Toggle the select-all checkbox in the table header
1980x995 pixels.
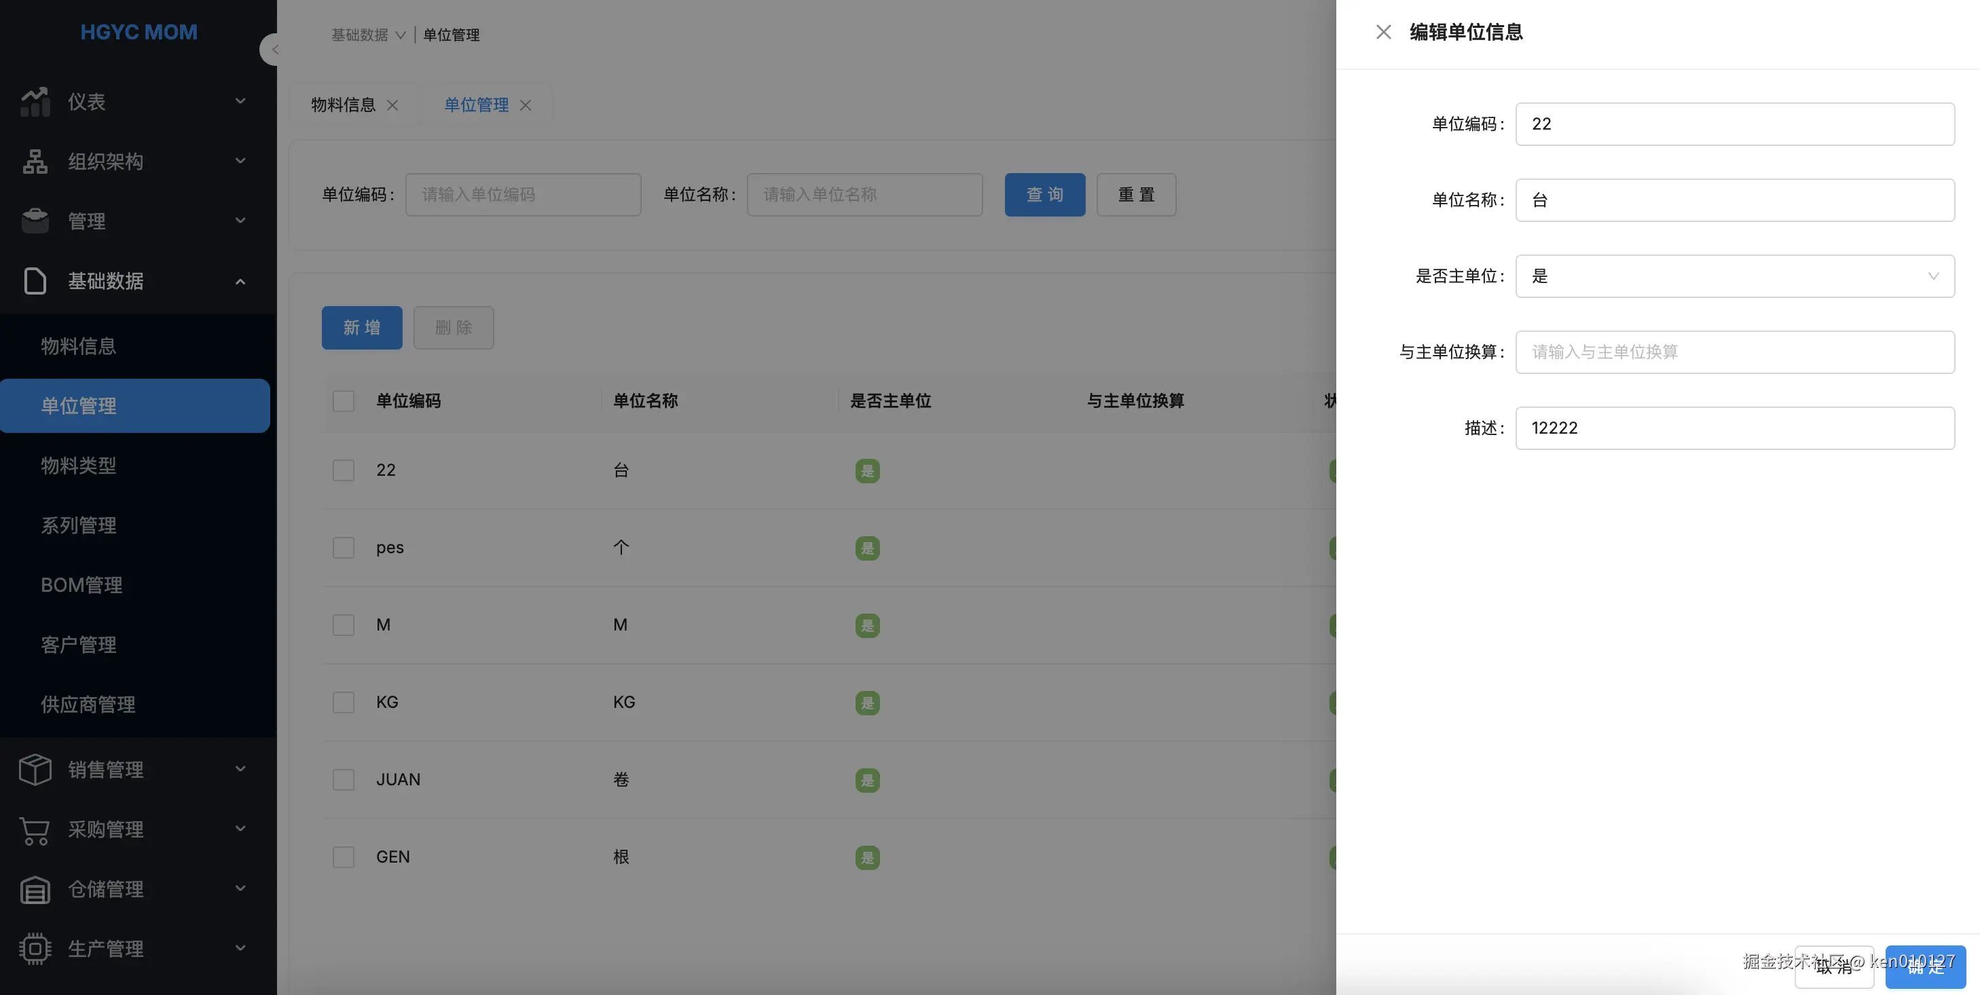pos(343,401)
